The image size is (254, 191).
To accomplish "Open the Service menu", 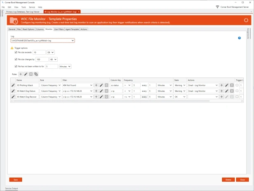I will (x=32, y=7).
